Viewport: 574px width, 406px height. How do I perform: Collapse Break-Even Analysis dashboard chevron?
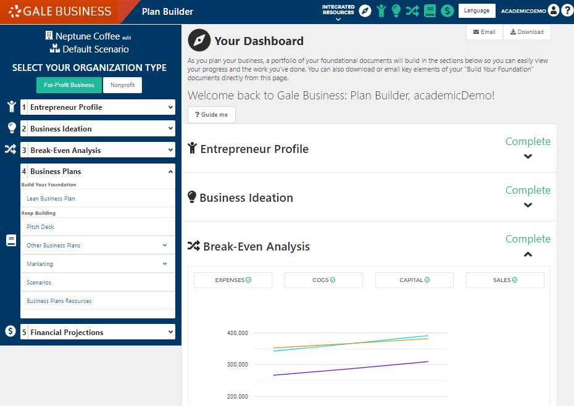tap(528, 254)
